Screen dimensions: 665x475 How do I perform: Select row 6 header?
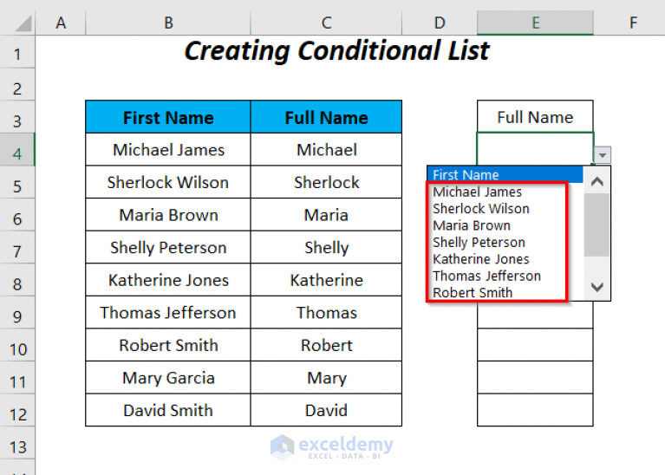pos(17,215)
